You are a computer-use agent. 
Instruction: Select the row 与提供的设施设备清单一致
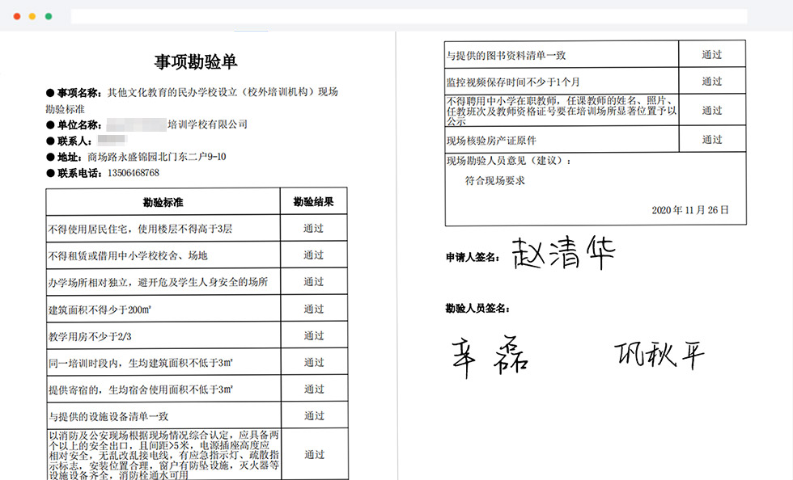163,416
